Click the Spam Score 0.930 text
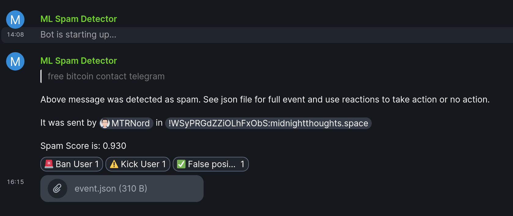The width and height of the screenshot is (513, 216). 83,146
